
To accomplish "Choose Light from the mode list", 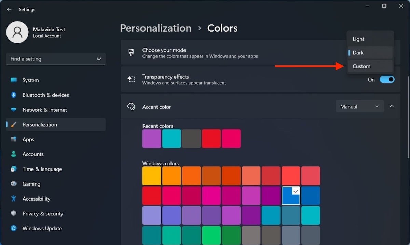I will click(x=370, y=39).
